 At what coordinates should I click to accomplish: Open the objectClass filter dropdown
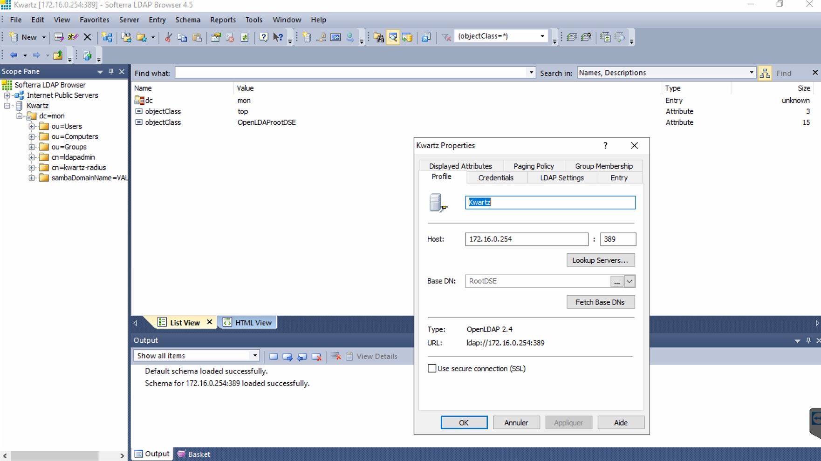pos(542,36)
